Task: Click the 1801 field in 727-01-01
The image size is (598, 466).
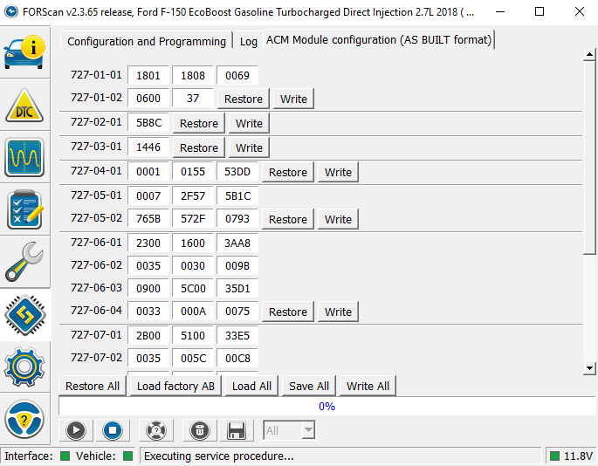Action: pyautogui.click(x=148, y=75)
